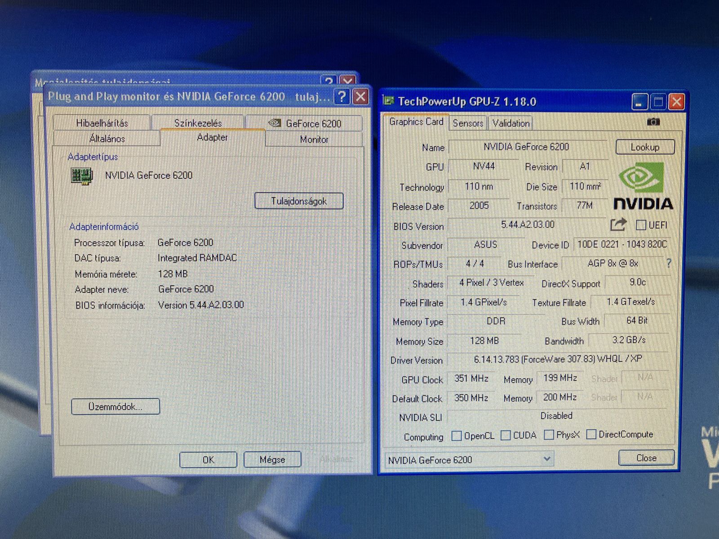Viewport: 719px width, 539px height.
Task: Click the Release Date field 2005
Action: [479, 206]
